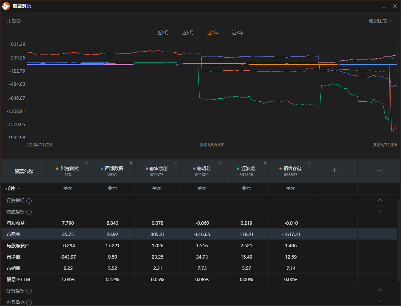Image resolution: width=401 pixels, height=306 pixels.
Task: Add a stock with first plus button
Action: pos(334,171)
